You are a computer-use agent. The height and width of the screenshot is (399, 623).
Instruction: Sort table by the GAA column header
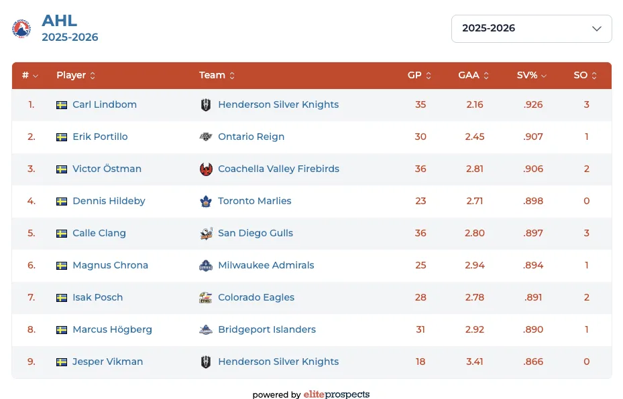[473, 76]
